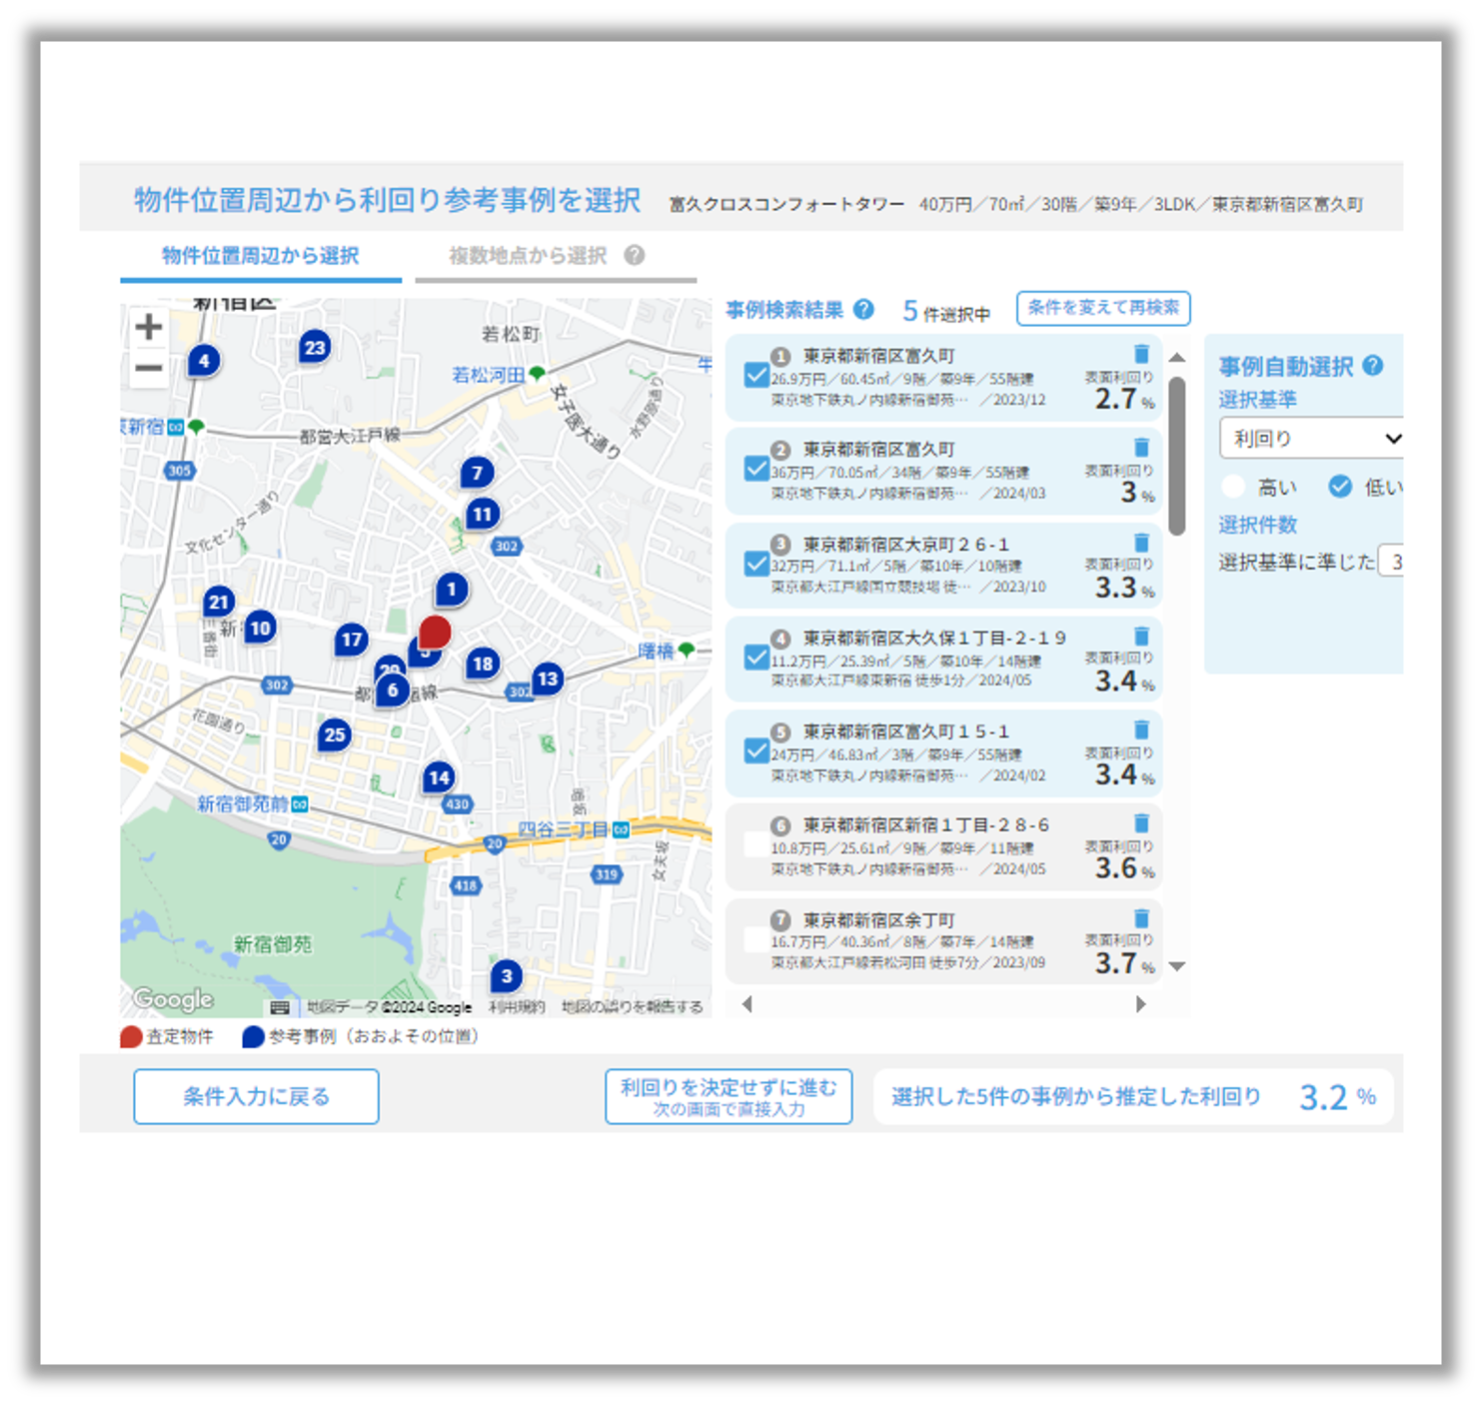Uncheck case 4 大久保1丁目-2-19

(x=756, y=658)
